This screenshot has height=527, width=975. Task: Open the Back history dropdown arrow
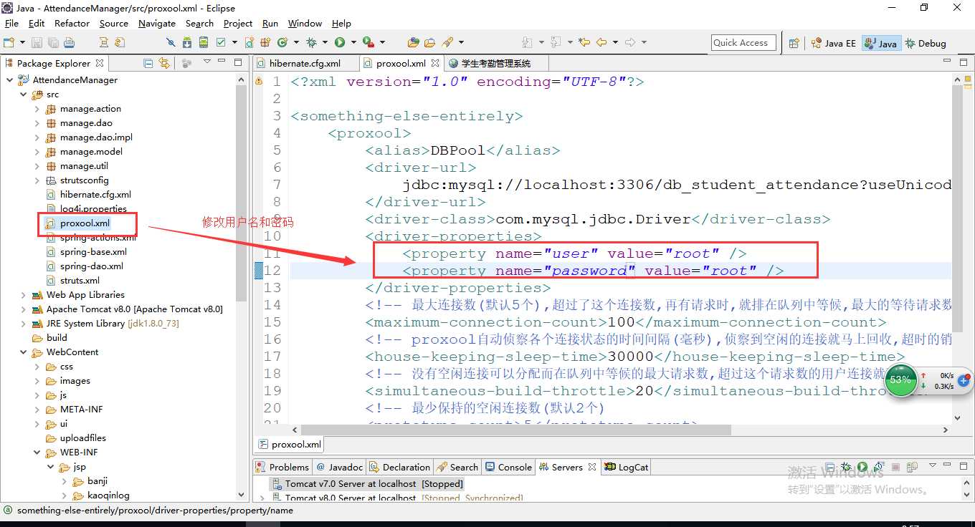[615, 42]
